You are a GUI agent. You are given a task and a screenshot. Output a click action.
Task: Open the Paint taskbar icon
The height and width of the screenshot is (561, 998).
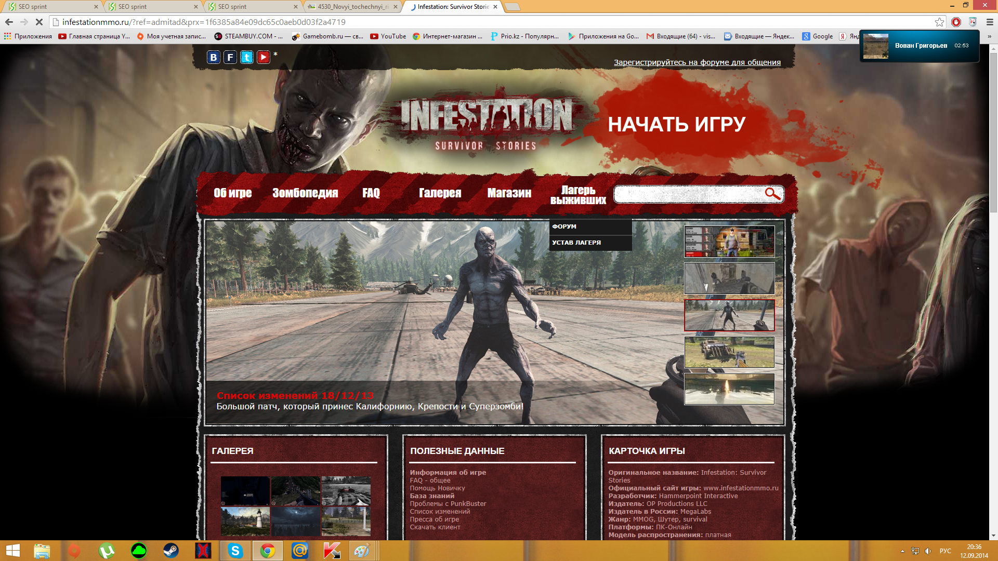(x=362, y=551)
